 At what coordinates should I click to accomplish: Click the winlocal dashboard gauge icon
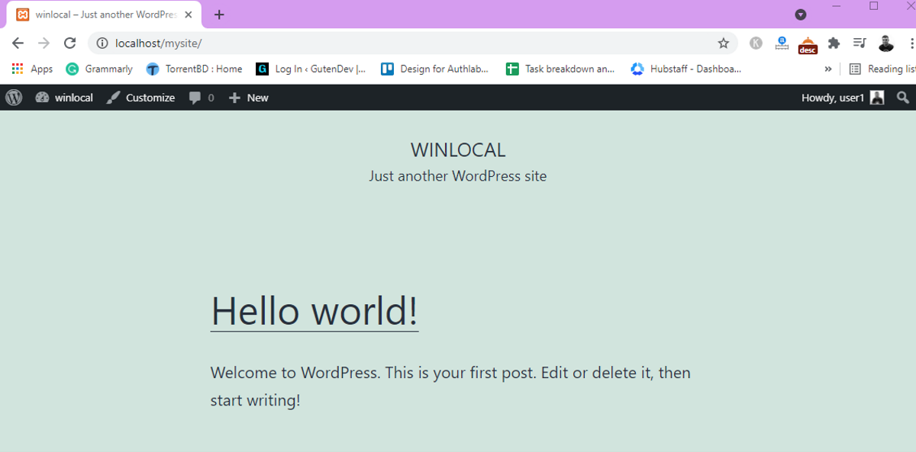tap(42, 98)
